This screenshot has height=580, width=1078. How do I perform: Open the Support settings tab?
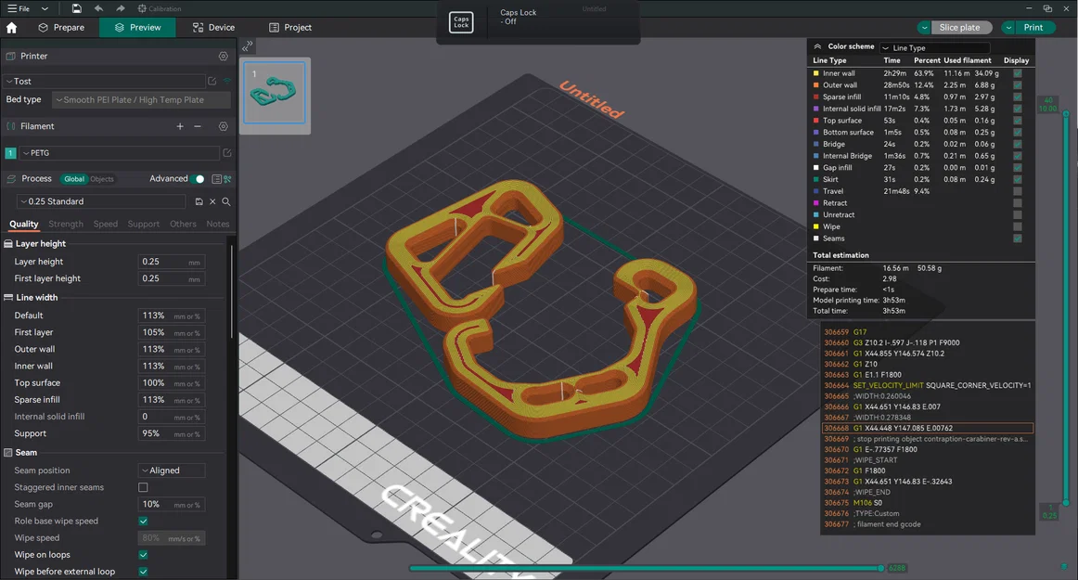coord(144,225)
